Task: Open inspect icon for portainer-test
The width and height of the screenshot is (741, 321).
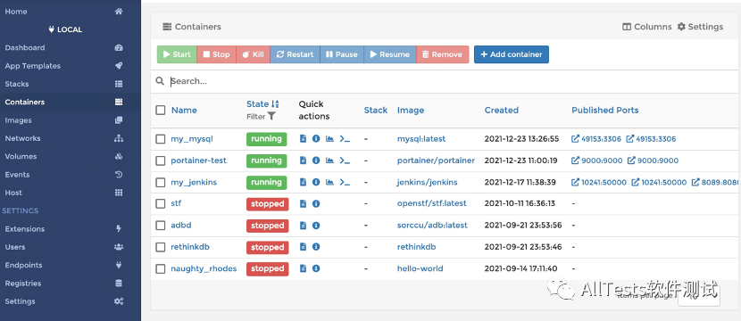Action: click(x=316, y=160)
